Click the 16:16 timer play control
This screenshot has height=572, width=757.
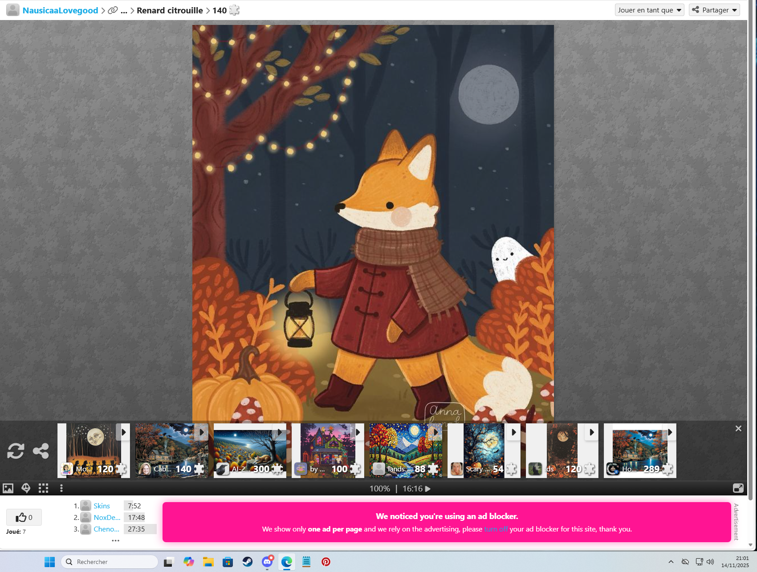pos(427,489)
